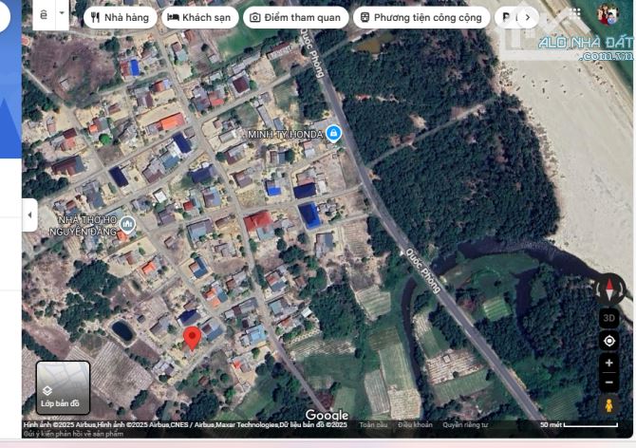Viewport: 636px width, 448px height.
Task: Click the Nhà hàng restaurant filter chip
Action: [119, 17]
